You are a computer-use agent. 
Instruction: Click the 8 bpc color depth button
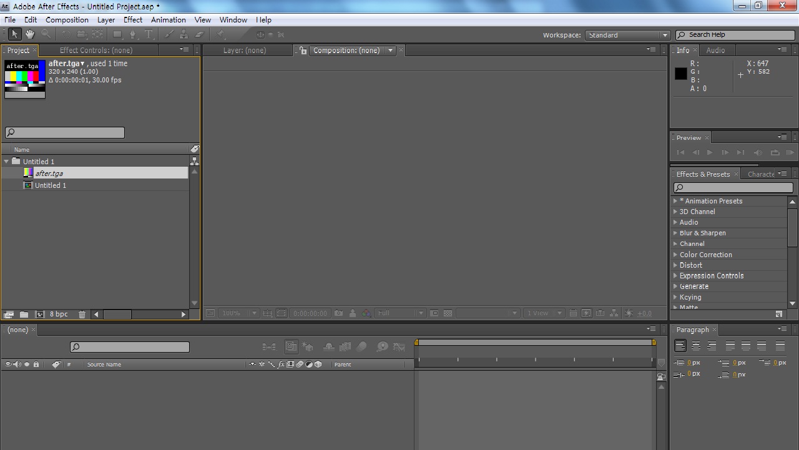coord(59,315)
